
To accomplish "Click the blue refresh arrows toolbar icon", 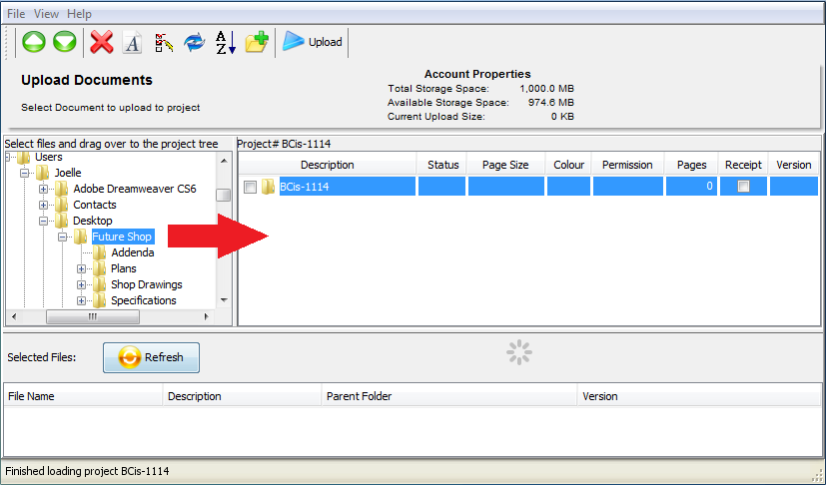I will pos(194,42).
